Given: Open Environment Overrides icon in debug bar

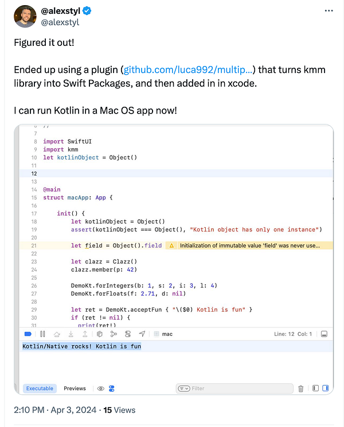Looking at the screenshot, I should [x=128, y=334].
